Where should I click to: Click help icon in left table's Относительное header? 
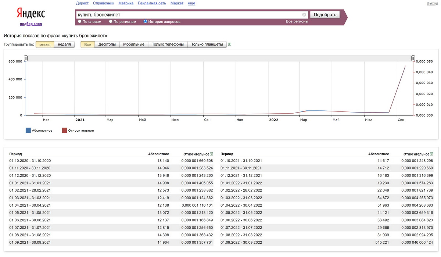211,154
